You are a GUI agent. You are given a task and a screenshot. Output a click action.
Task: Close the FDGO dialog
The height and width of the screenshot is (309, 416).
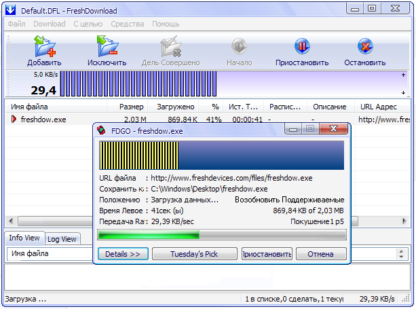tap(333, 129)
